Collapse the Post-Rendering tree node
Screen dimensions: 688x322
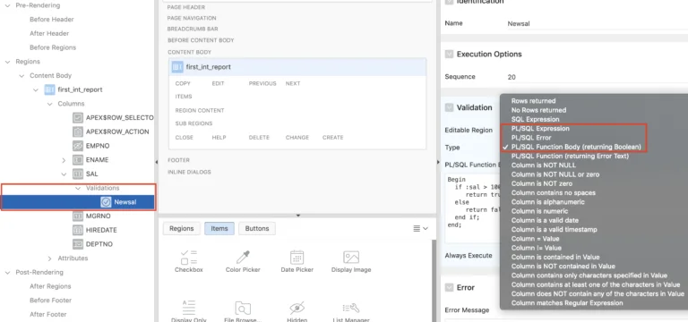coord(7,272)
